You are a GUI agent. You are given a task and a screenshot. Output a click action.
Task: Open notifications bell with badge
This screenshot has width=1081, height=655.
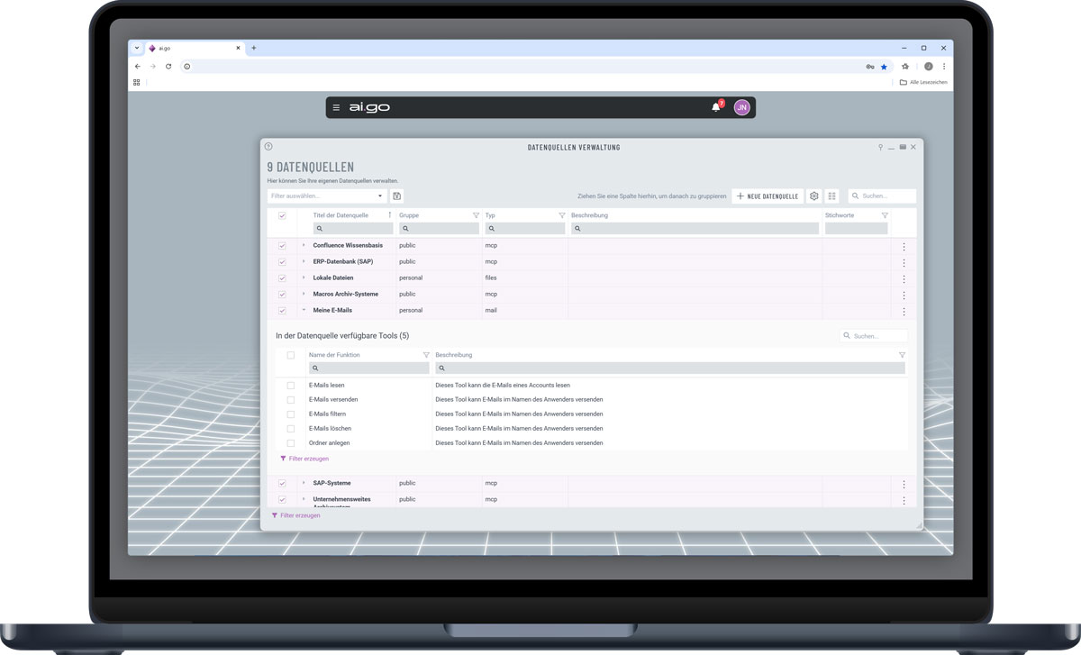[716, 107]
